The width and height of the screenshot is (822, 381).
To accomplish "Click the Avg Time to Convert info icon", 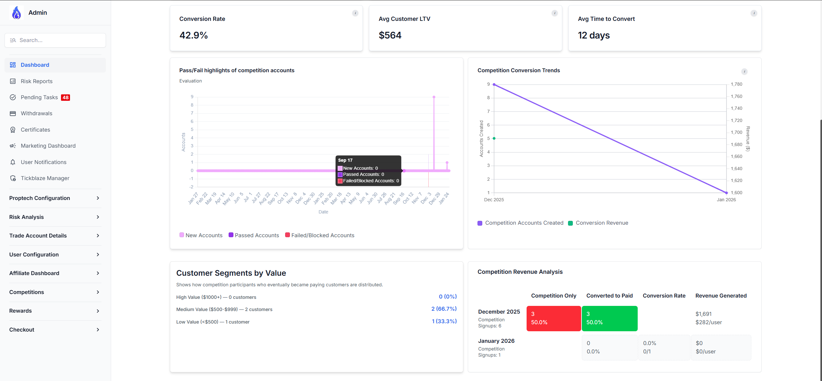I will coord(754,13).
